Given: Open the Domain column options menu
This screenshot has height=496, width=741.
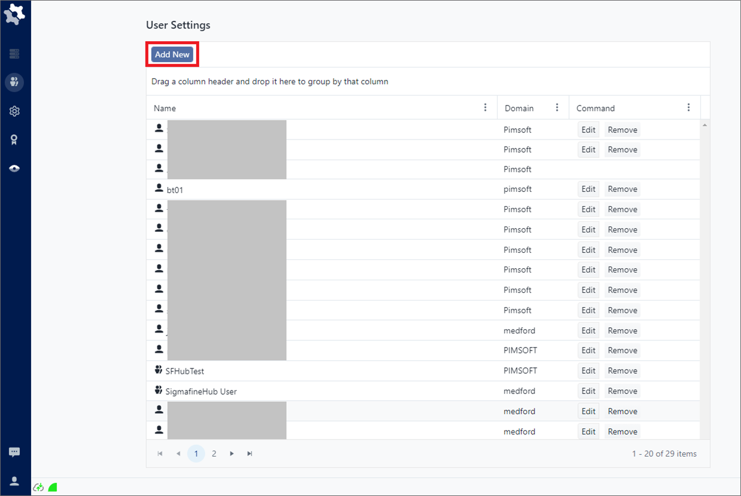Looking at the screenshot, I should coord(557,108).
